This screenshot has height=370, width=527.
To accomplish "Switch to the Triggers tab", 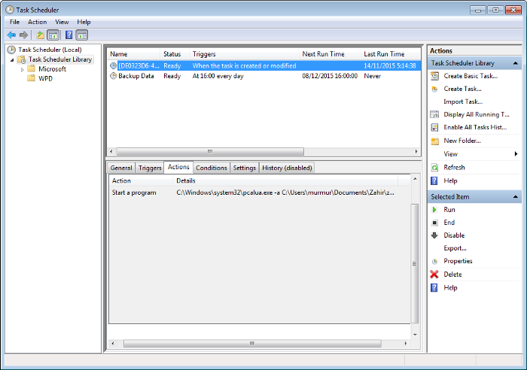I will pos(150,168).
